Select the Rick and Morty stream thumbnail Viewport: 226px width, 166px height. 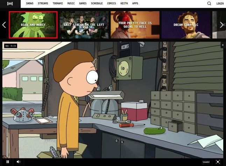33,25
